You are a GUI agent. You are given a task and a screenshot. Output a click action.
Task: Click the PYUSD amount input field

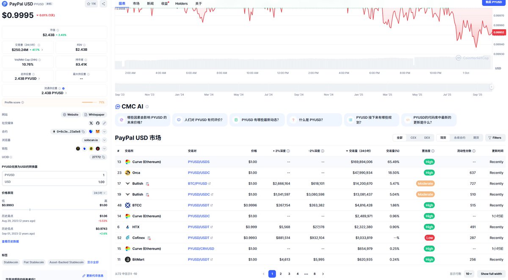point(54,175)
